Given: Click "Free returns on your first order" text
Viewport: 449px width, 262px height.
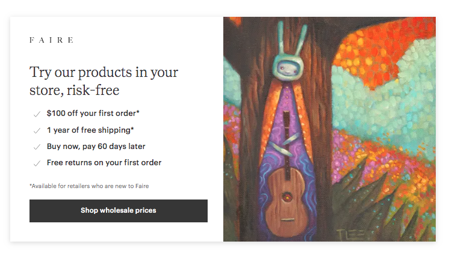Looking at the screenshot, I should 104,163.
